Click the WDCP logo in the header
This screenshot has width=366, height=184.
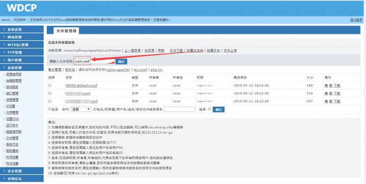19,8
